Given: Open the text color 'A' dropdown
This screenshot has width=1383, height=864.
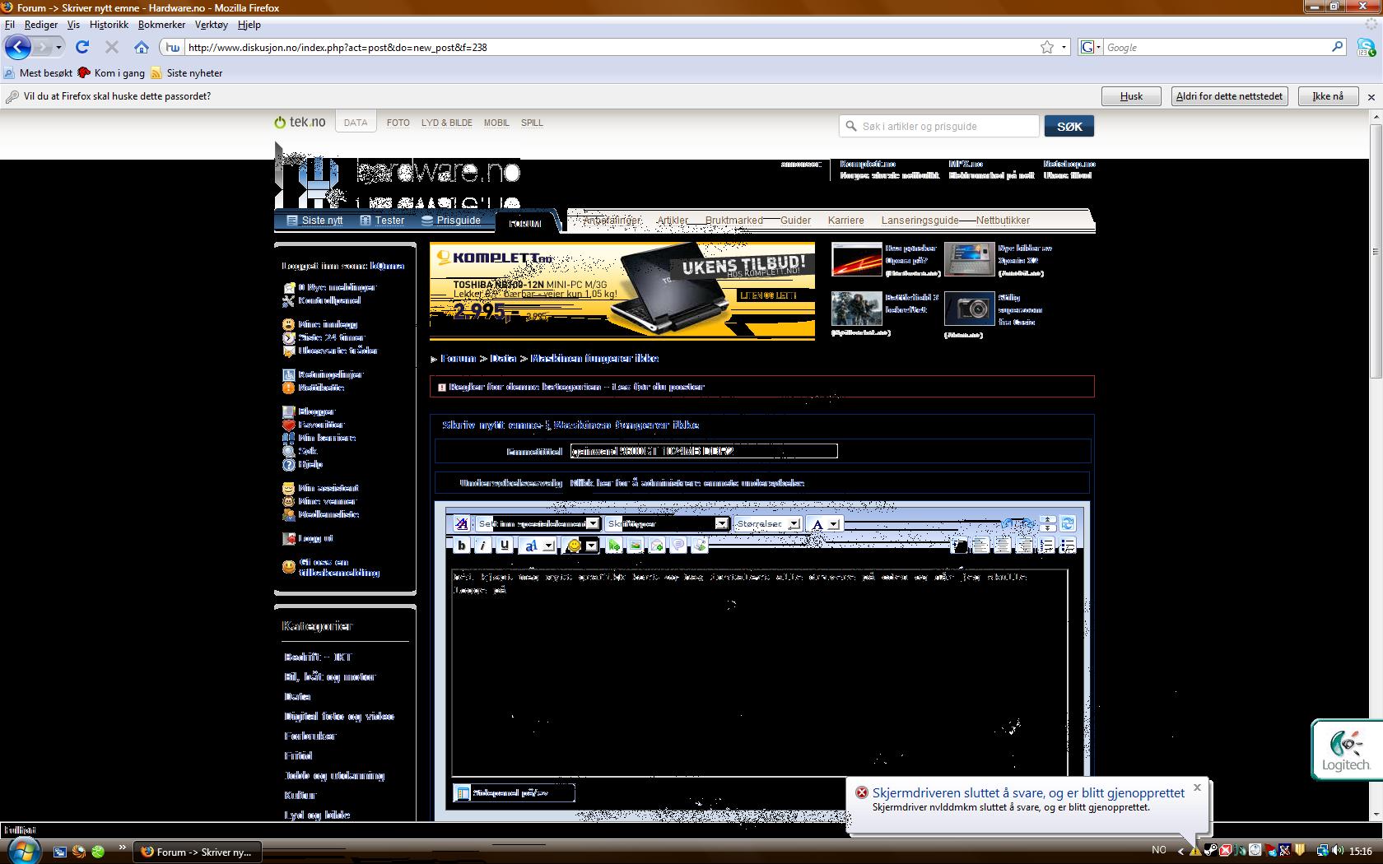Looking at the screenshot, I should coord(824,523).
